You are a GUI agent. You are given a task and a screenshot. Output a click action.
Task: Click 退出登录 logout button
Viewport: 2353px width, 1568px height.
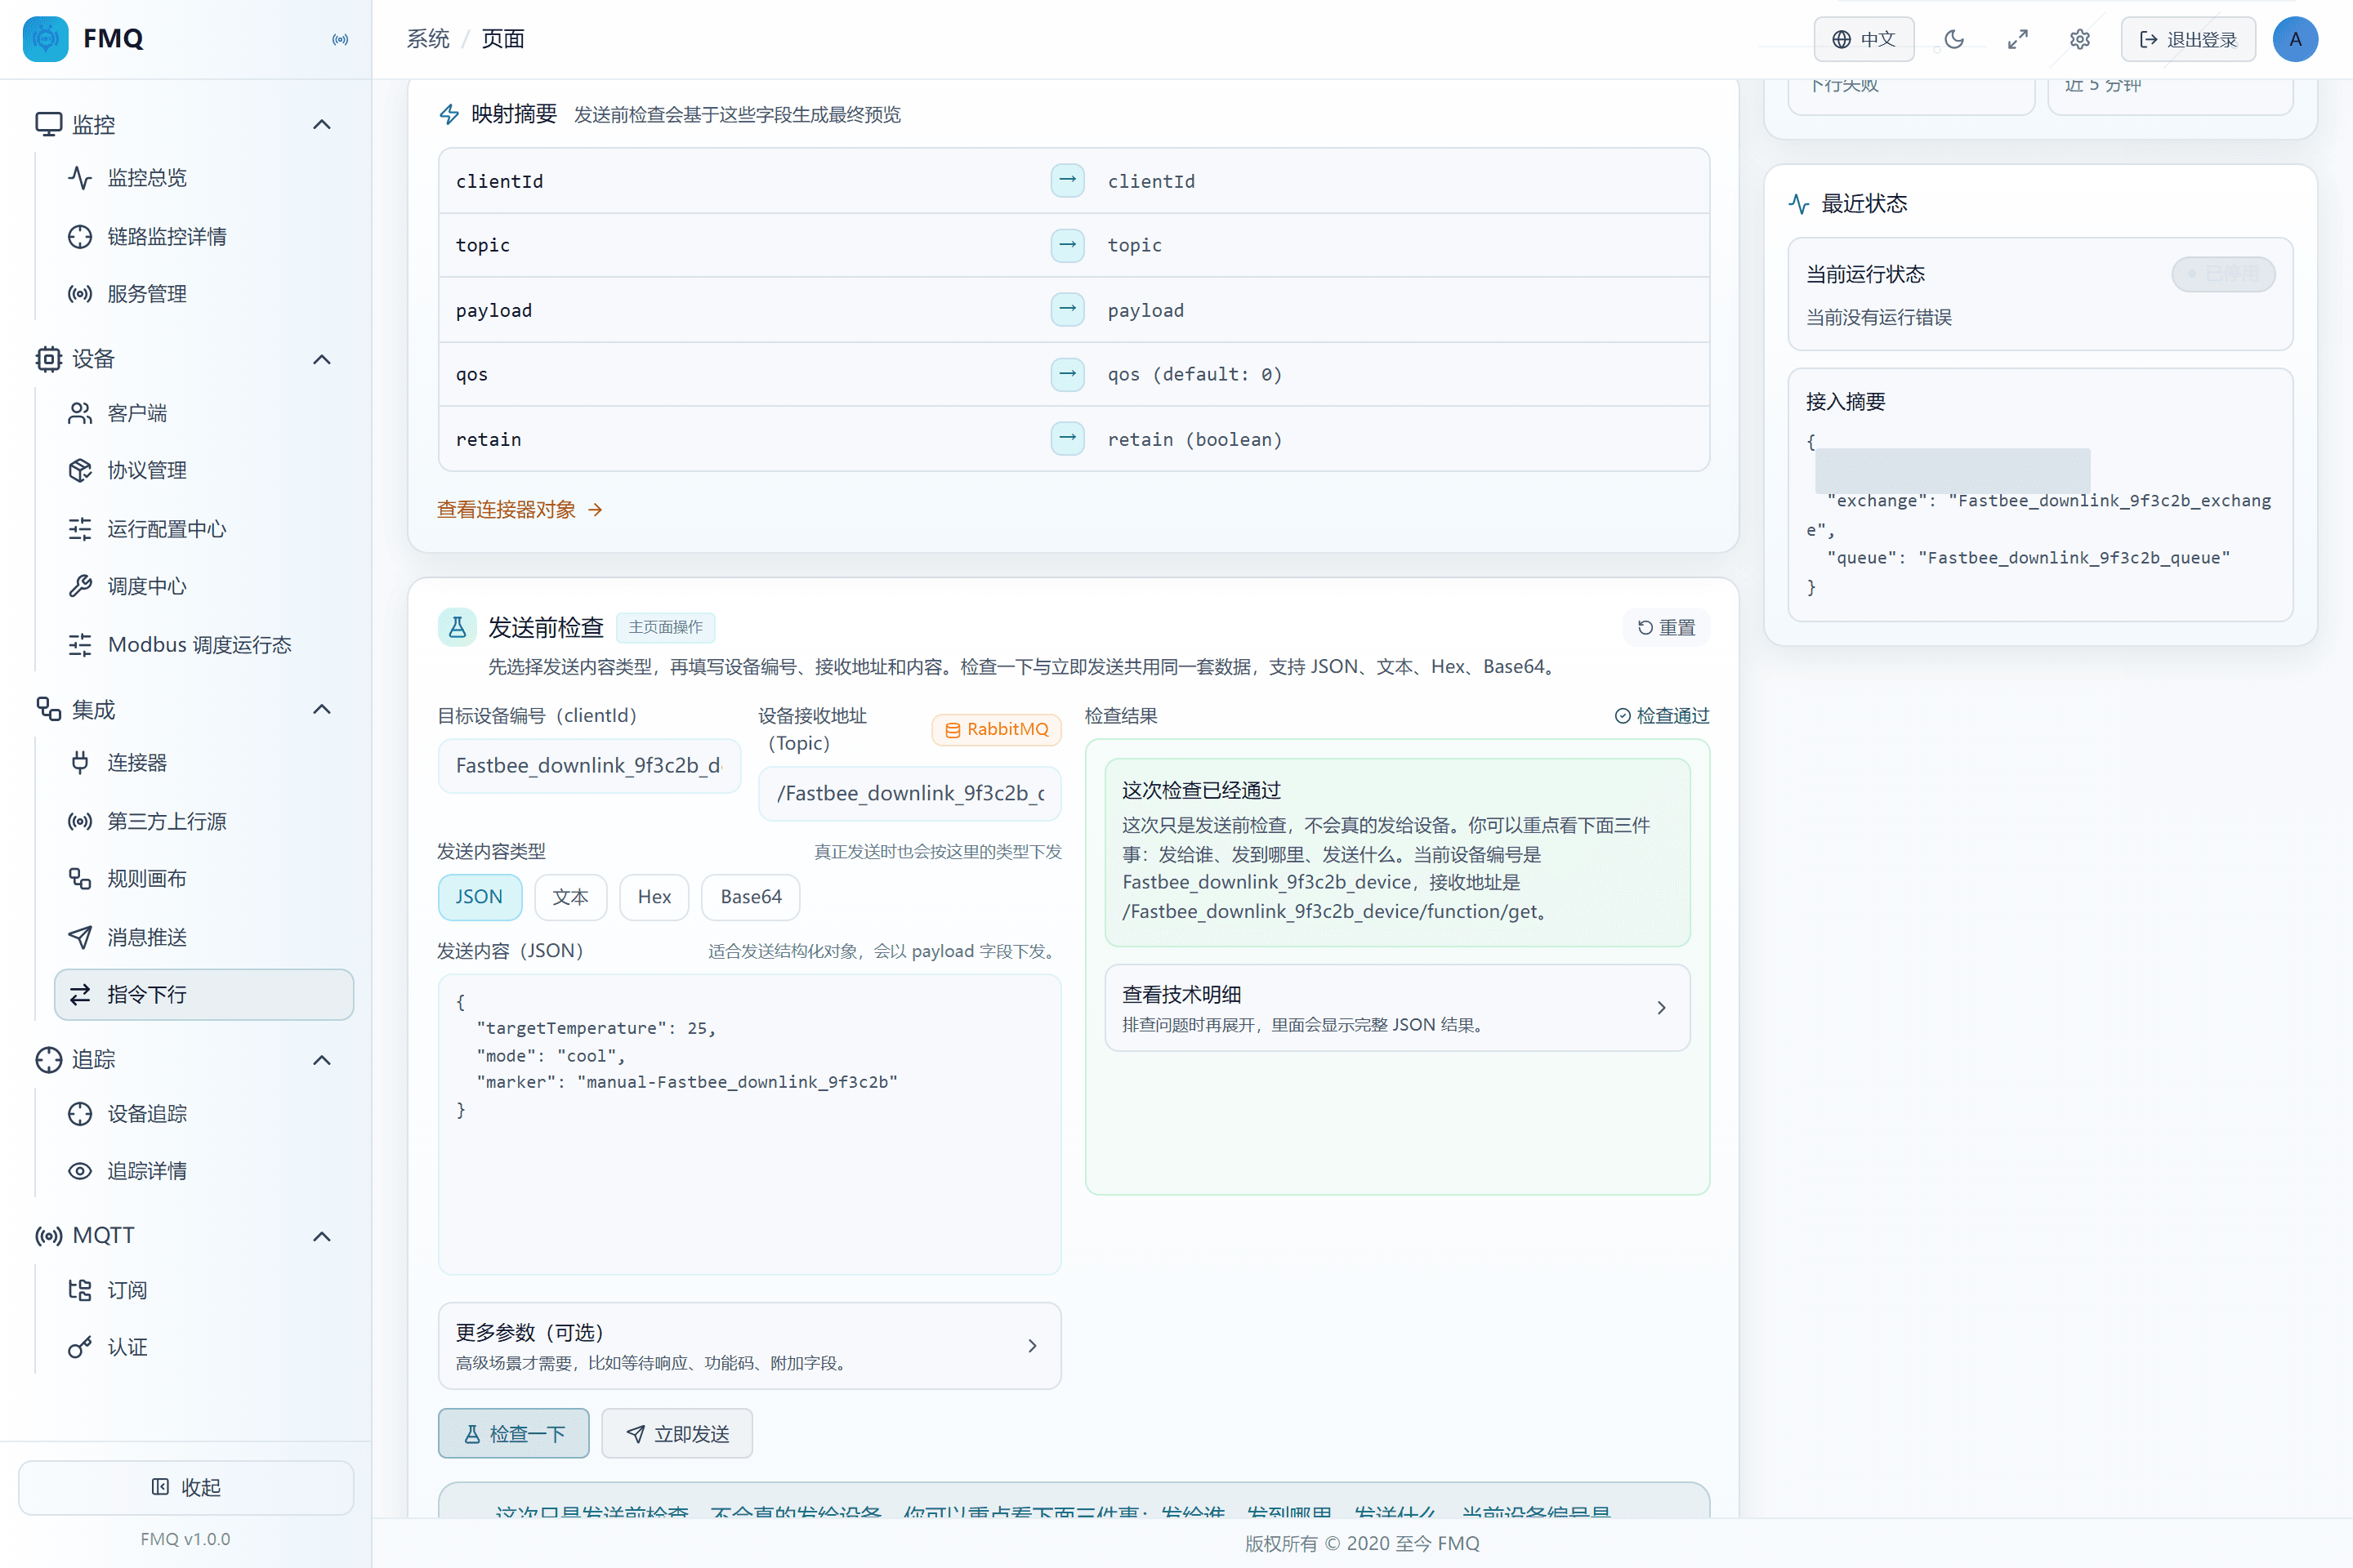click(x=2188, y=39)
